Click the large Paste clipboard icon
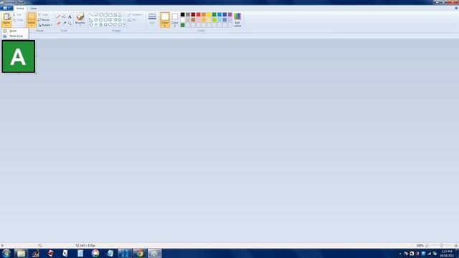The image size is (459, 258). coord(6,16)
